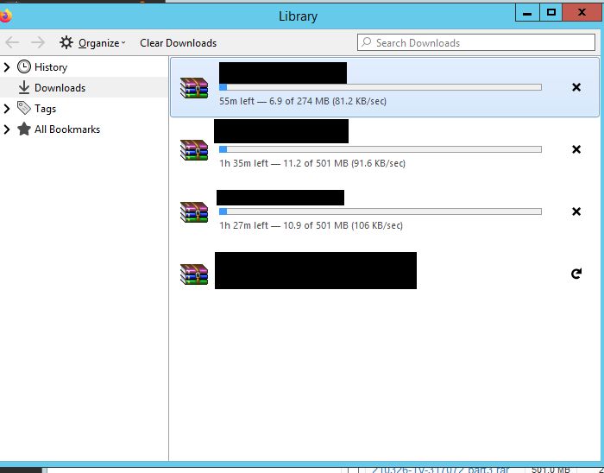604x473 pixels.
Task: Cancel the download with 1h 35m left
Action: (576, 149)
